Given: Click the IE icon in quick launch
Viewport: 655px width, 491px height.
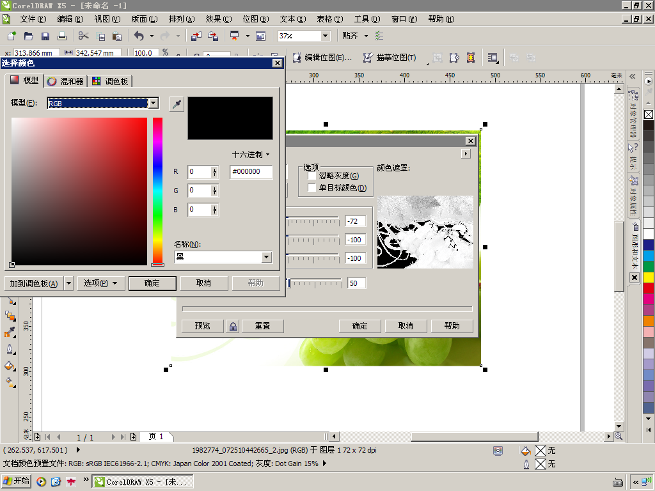Looking at the screenshot, I should click(56, 481).
